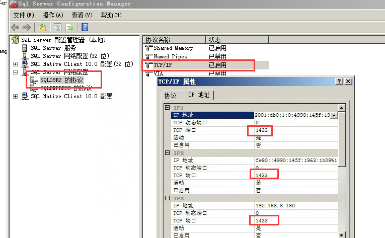Click the property list vertical scrollbar thumb
The height and width of the screenshot is (238, 385).
click(x=342, y=139)
